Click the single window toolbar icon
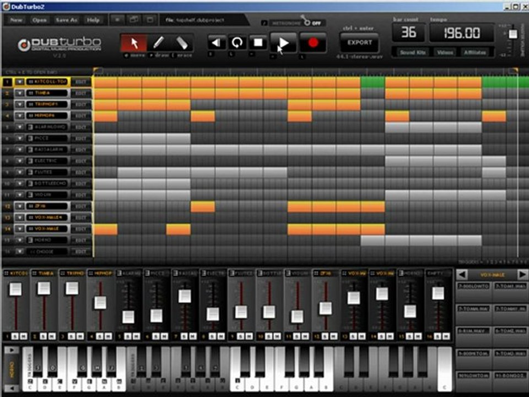 click(x=150, y=20)
